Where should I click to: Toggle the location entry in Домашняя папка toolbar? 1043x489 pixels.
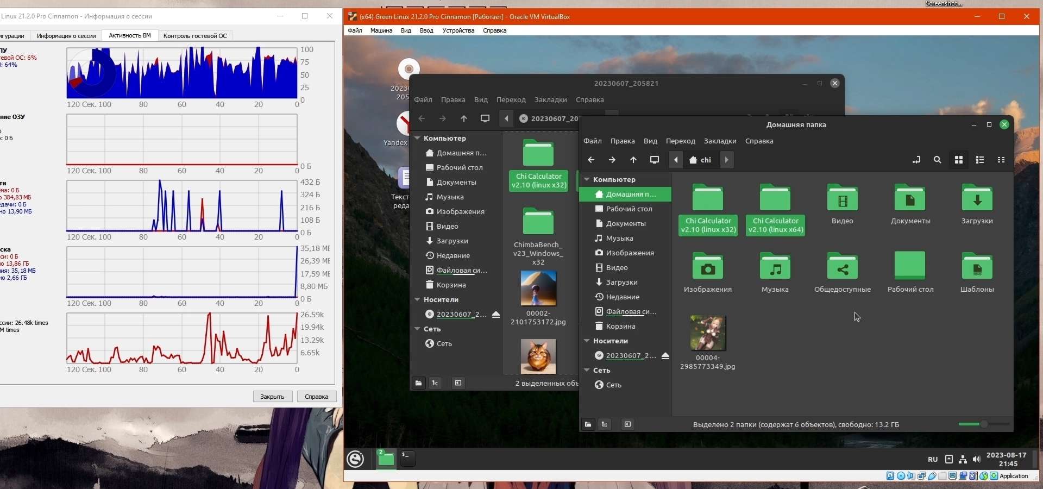[916, 160]
